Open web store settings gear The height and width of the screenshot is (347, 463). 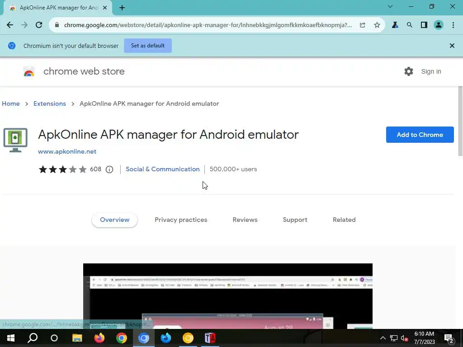(409, 71)
